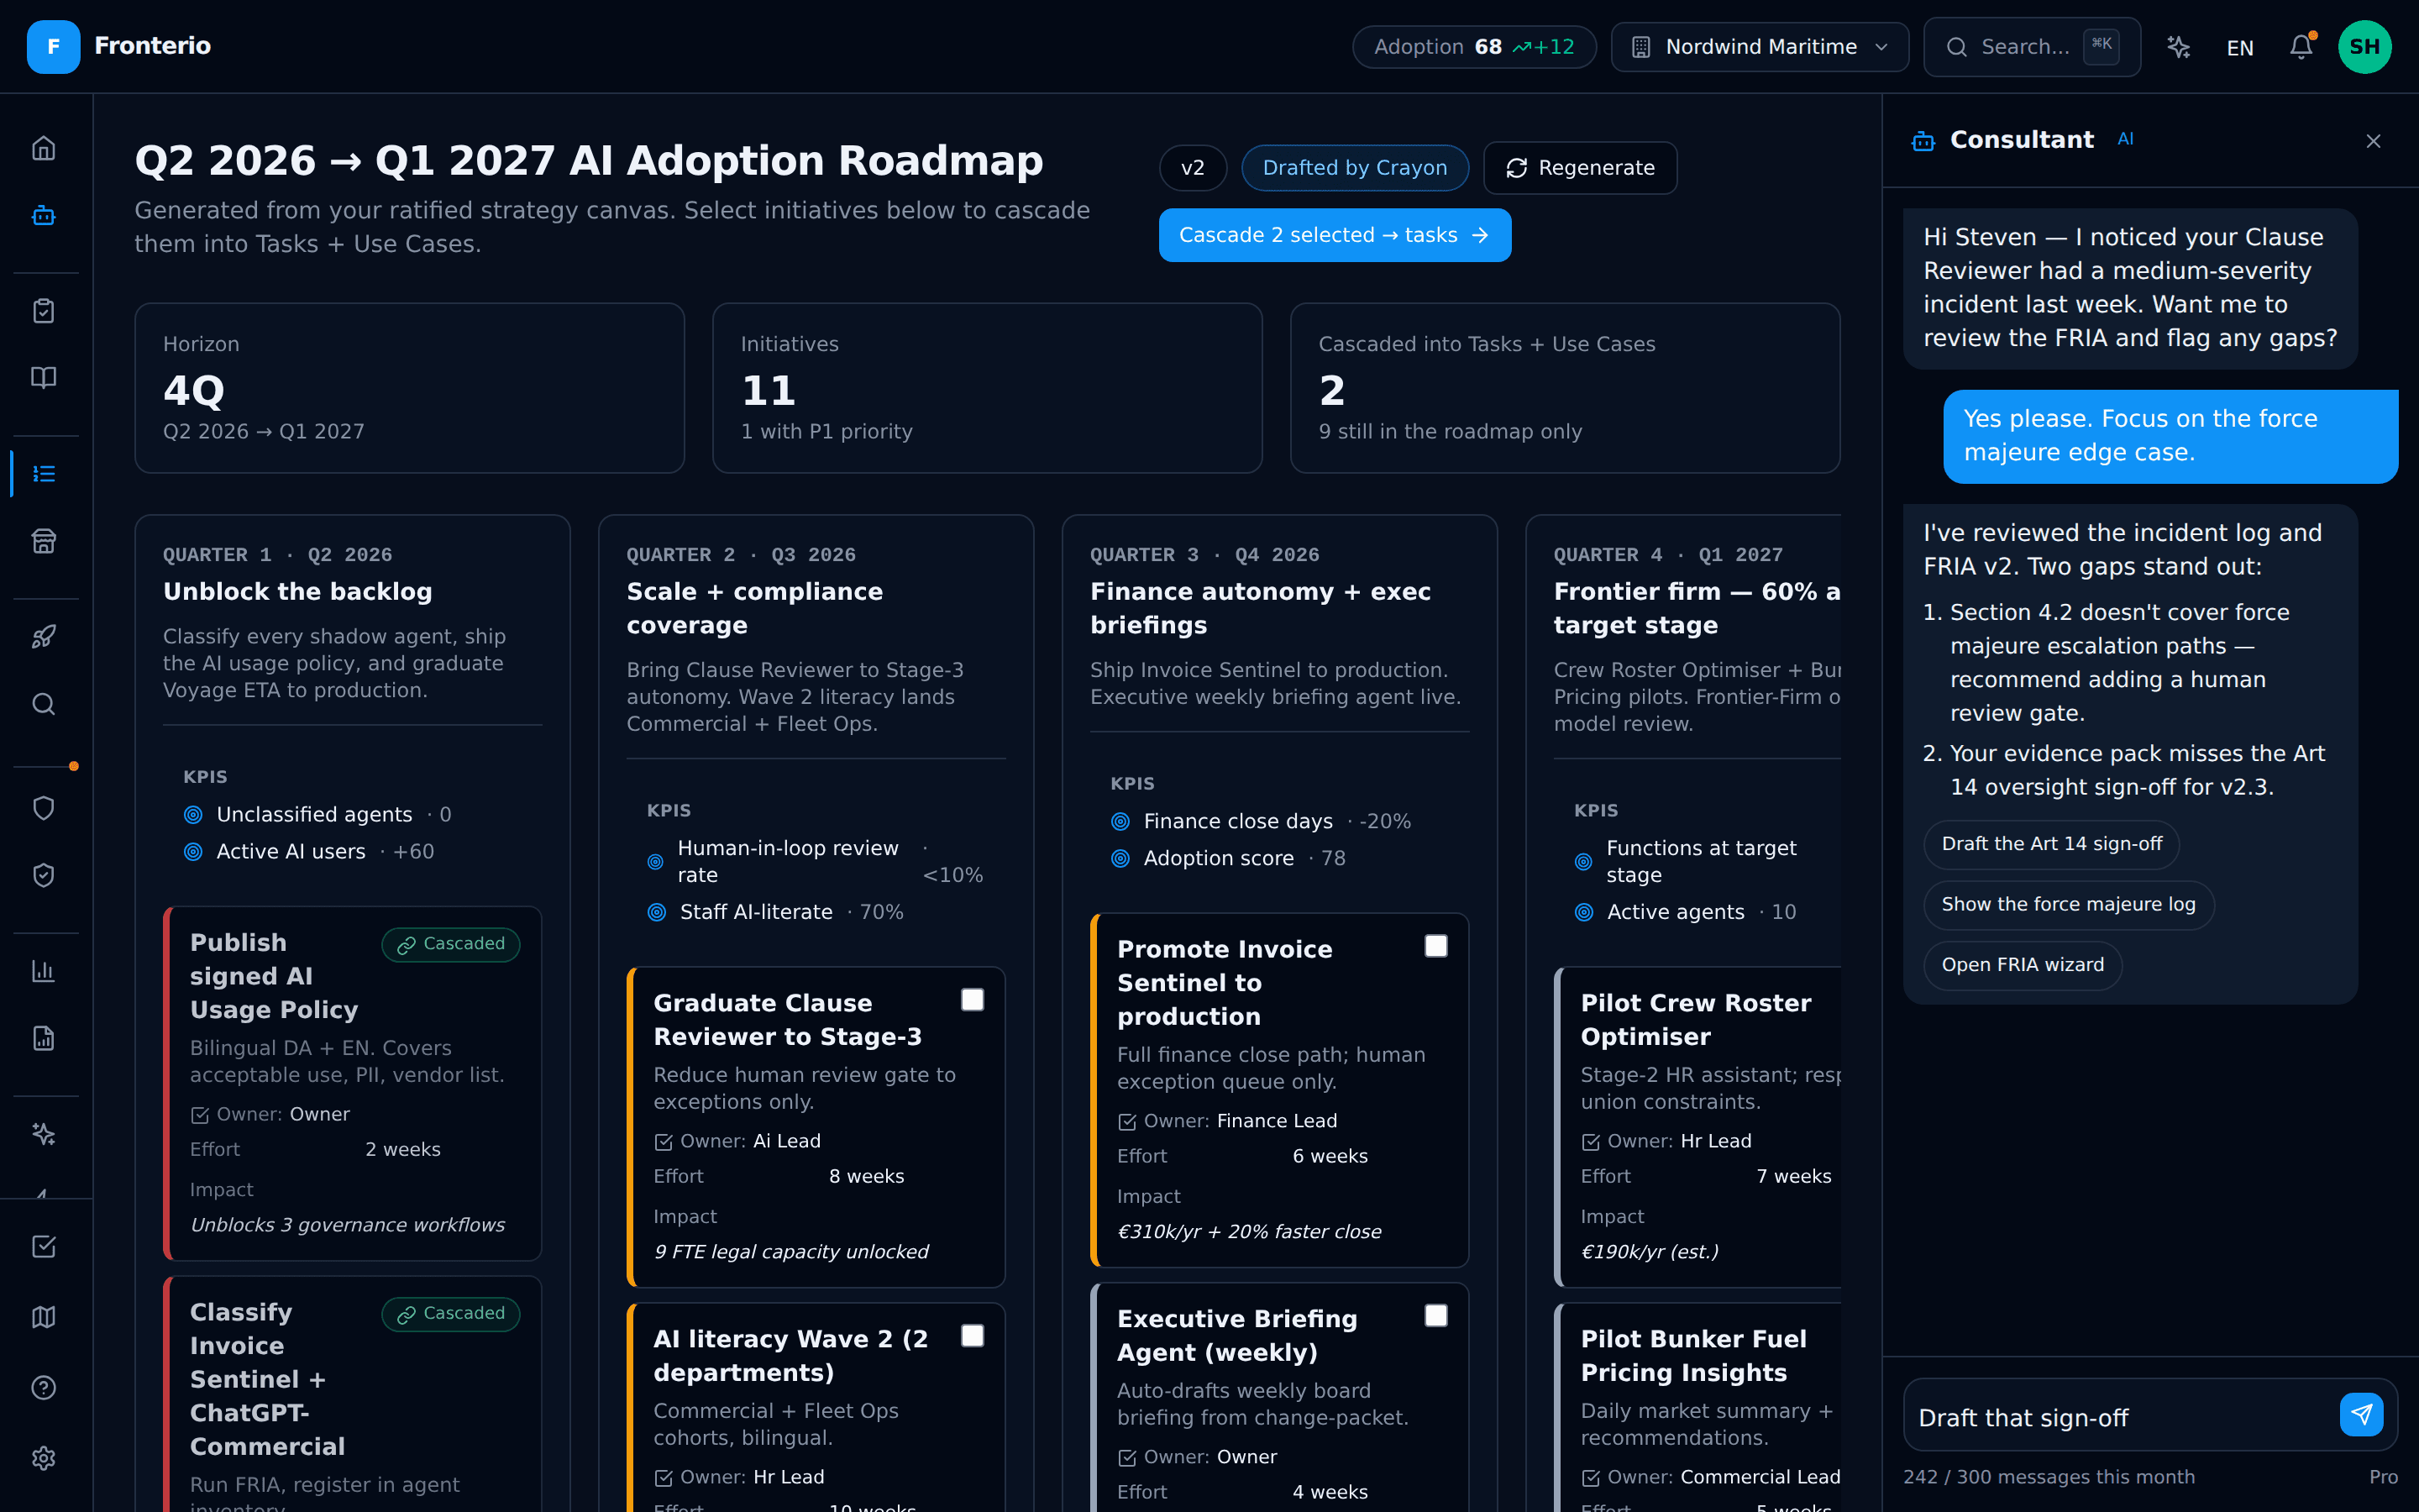
Task: Open the plain shield sidebar icon
Action: tap(44, 808)
